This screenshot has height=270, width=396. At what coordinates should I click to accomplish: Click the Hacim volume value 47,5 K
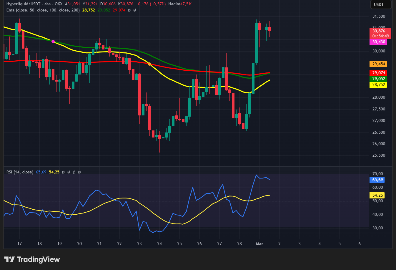(186, 4)
